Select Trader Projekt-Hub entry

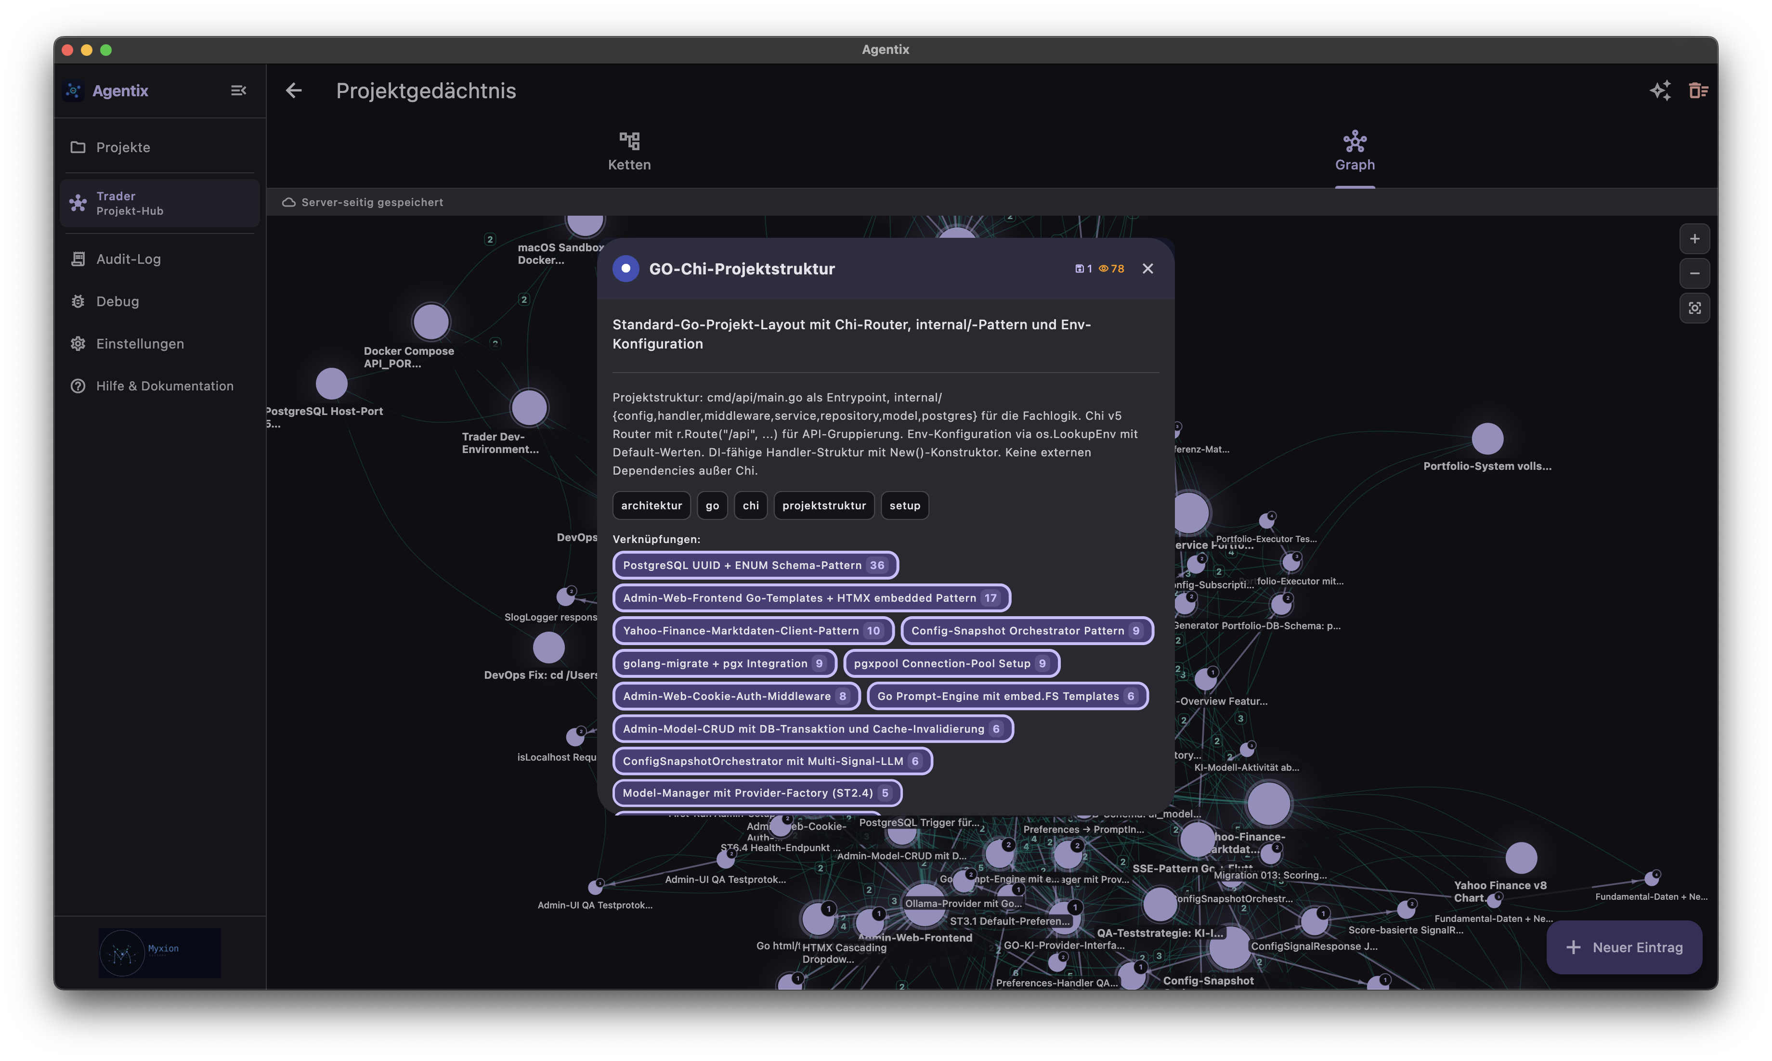coord(159,203)
